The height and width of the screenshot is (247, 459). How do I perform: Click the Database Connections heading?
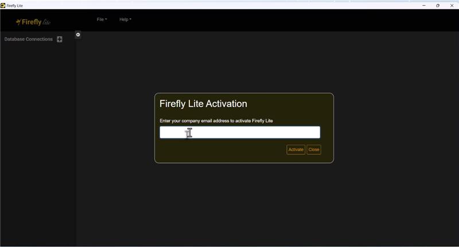(x=28, y=39)
